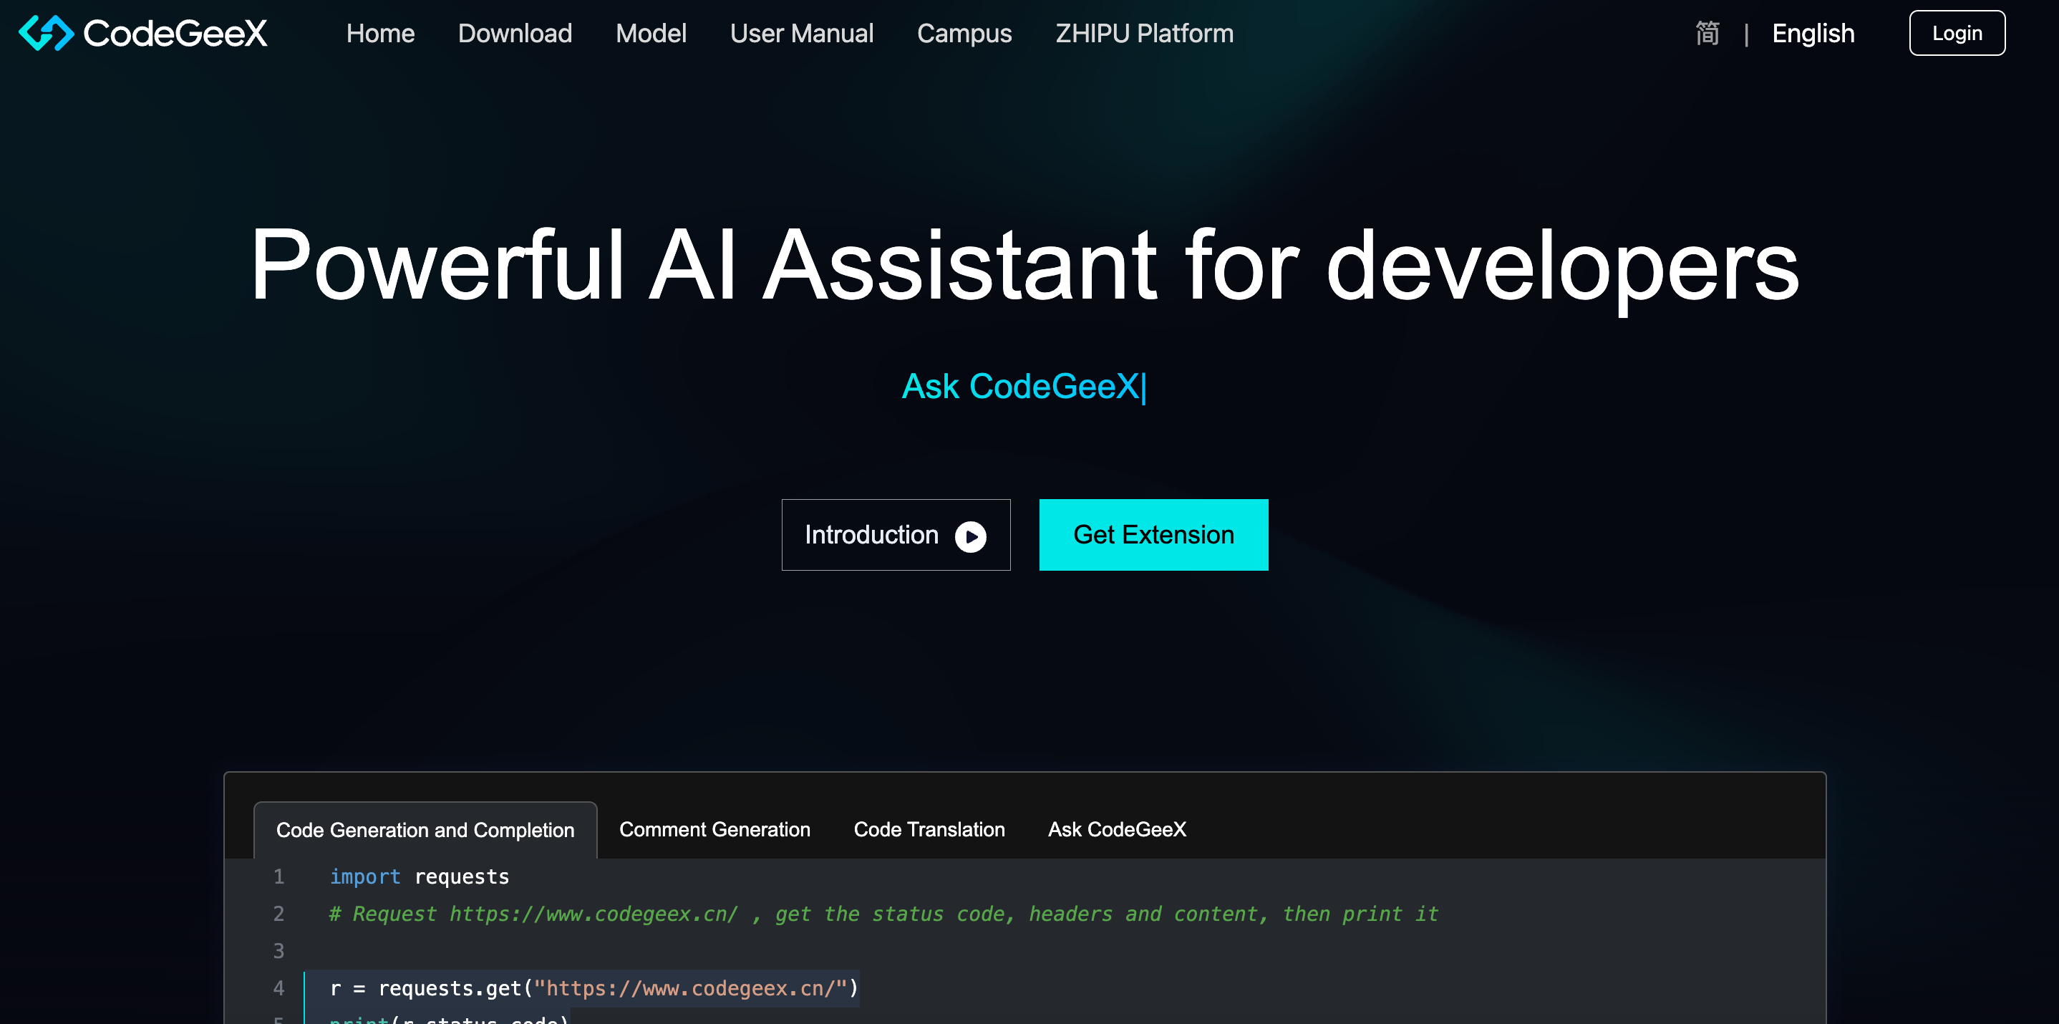The width and height of the screenshot is (2059, 1024).
Task: Click the play icon inside Introduction button
Action: tap(970, 535)
